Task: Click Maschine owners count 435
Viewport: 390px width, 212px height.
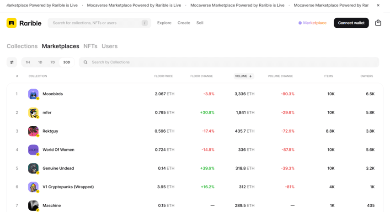Action: point(371,206)
